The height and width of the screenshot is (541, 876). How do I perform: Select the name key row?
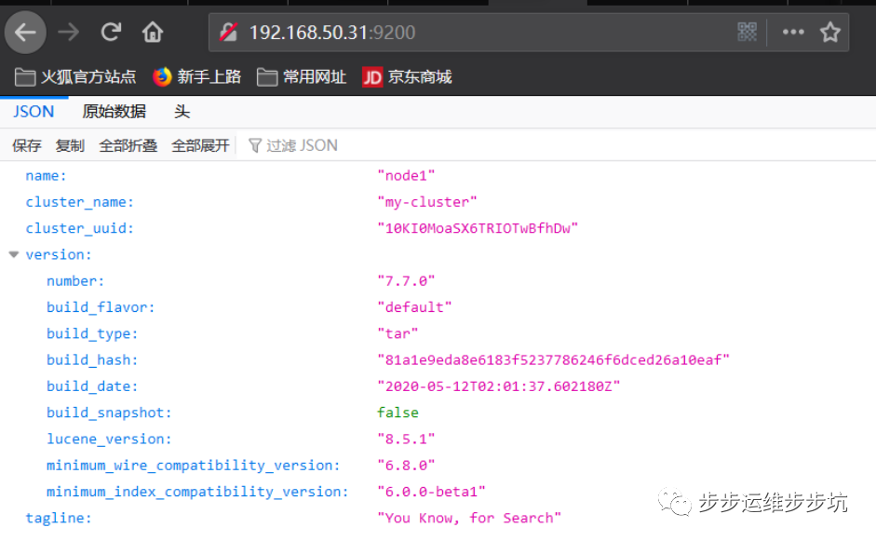46,175
